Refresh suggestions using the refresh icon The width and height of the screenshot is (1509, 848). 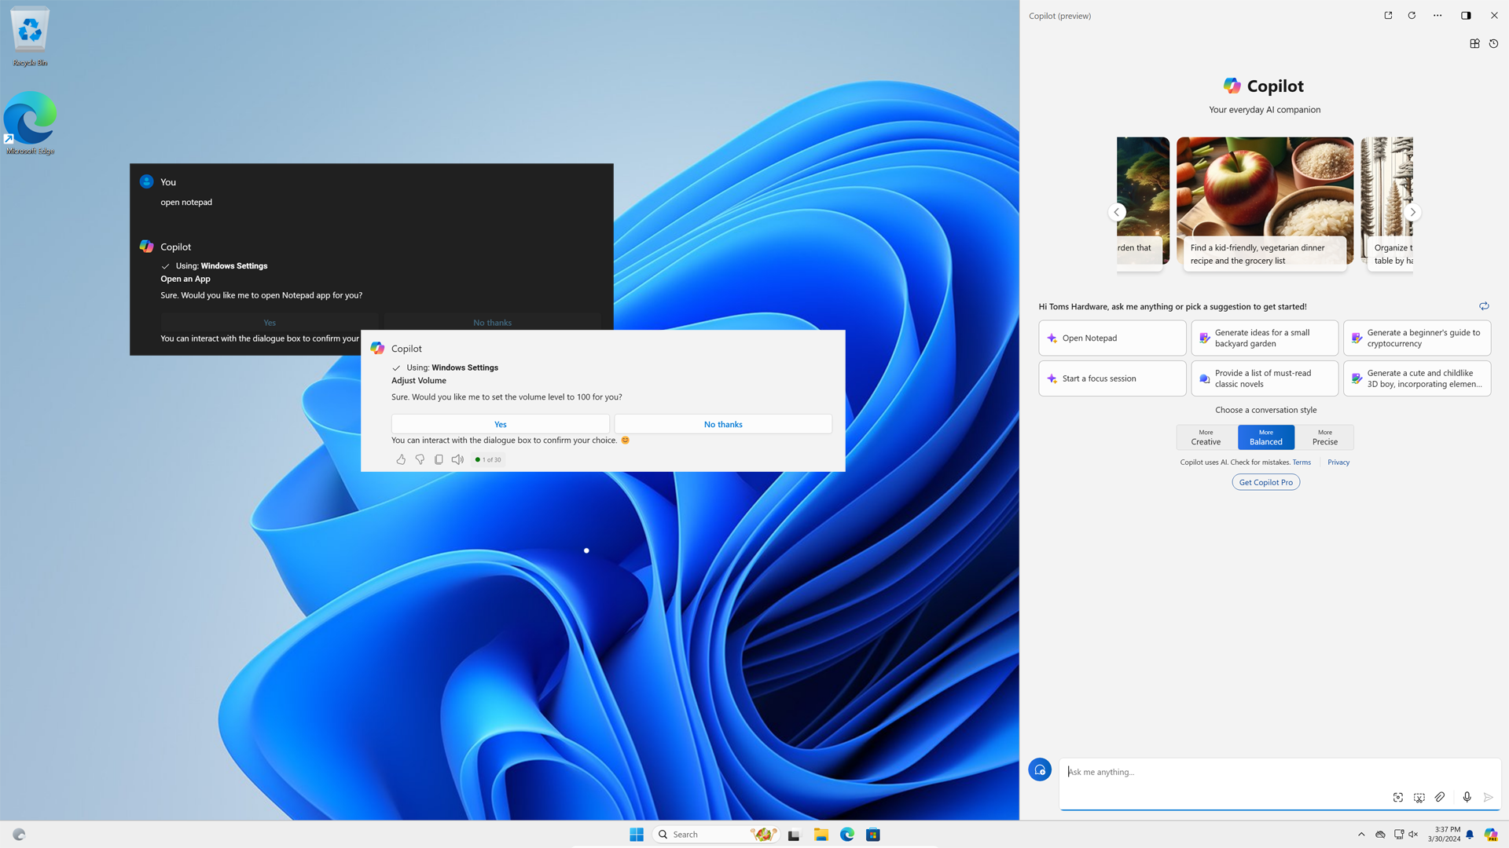pos(1484,306)
